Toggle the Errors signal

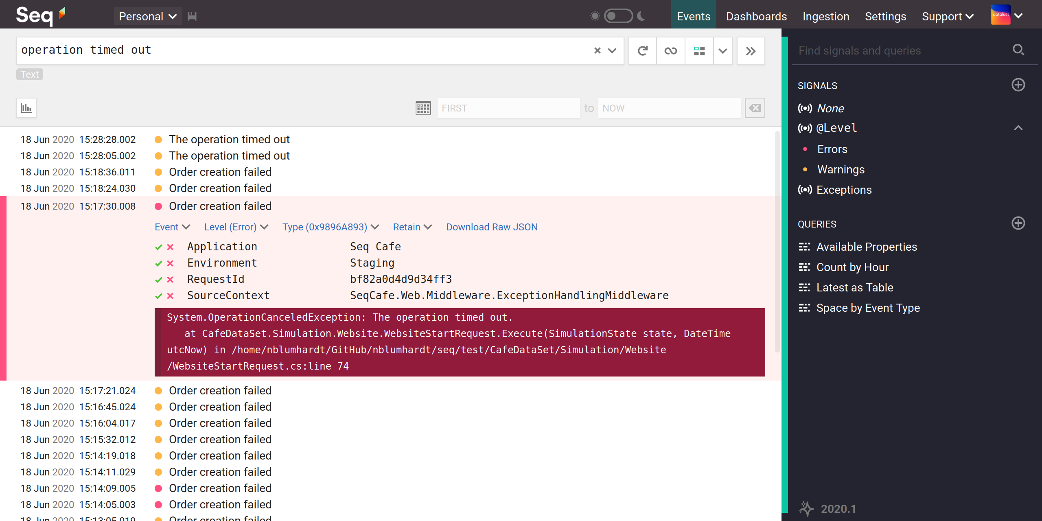(x=832, y=149)
